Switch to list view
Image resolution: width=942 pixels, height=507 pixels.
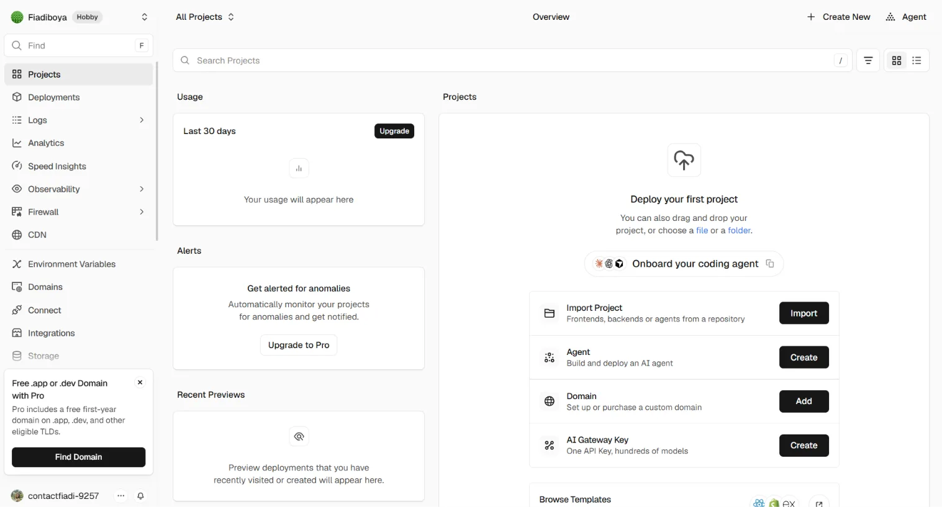[917, 61]
